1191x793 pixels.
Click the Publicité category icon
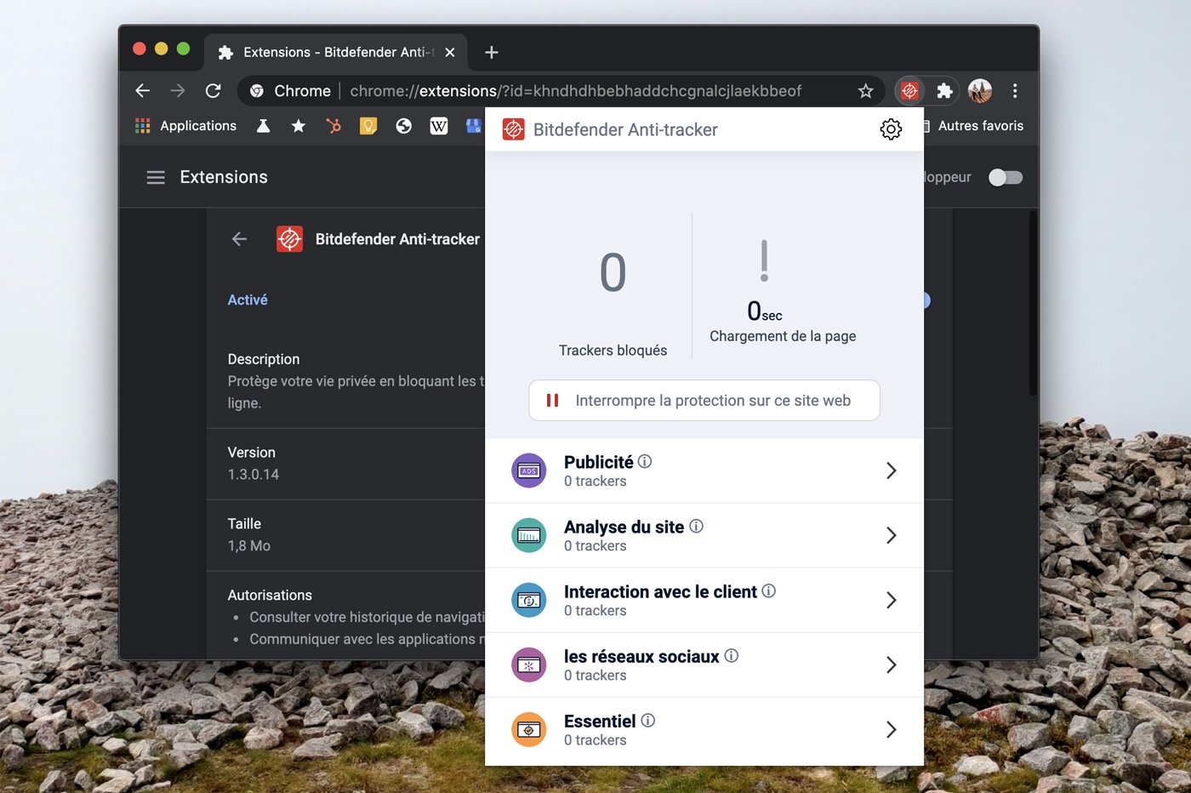[529, 471]
